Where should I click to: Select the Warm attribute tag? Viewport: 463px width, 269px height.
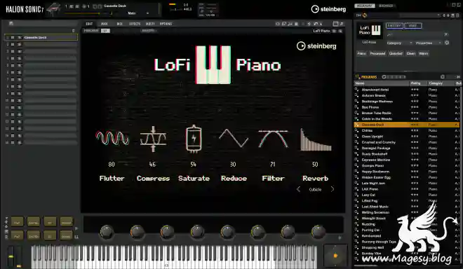(423, 53)
